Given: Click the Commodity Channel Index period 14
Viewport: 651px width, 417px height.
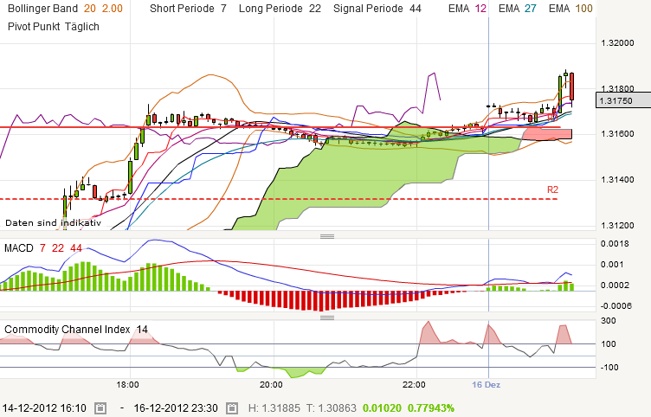Looking at the screenshot, I should (142, 330).
